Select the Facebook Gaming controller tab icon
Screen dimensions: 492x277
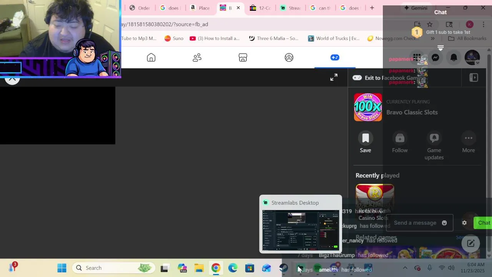pyautogui.click(x=335, y=58)
